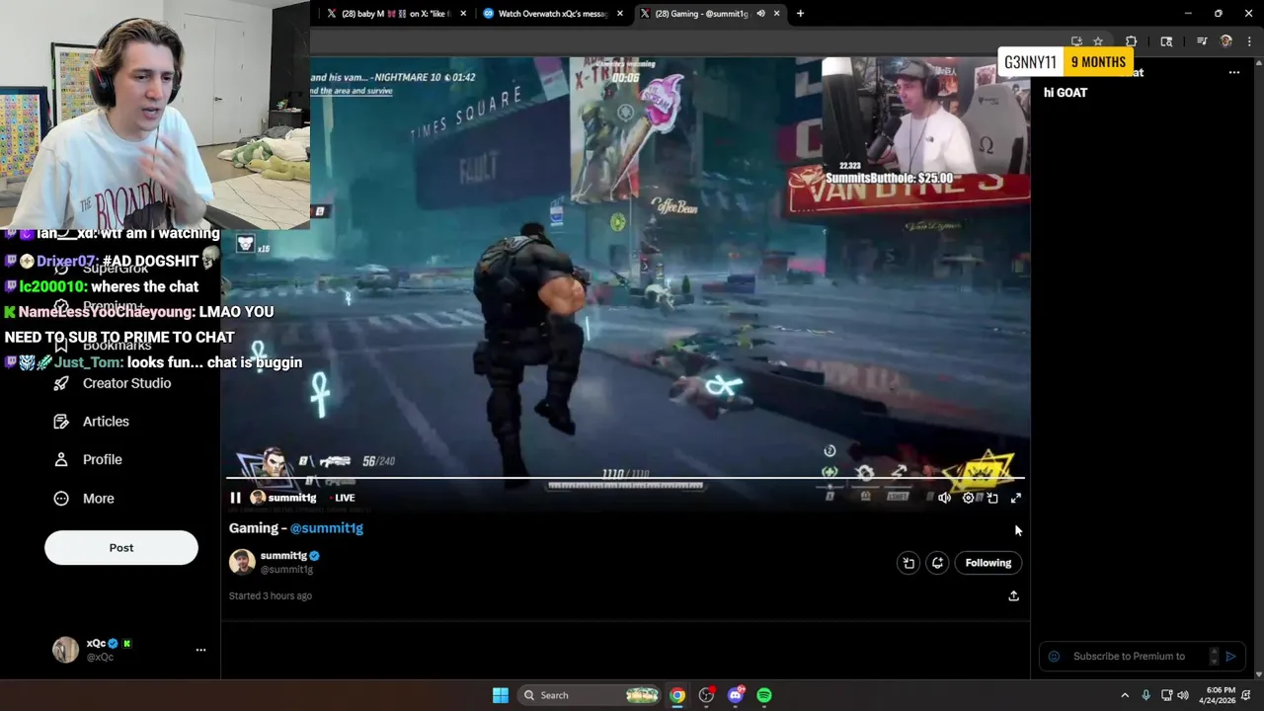Open the Chrome profile avatar
Viewport: 1264px width, 711px height.
click(1225, 41)
